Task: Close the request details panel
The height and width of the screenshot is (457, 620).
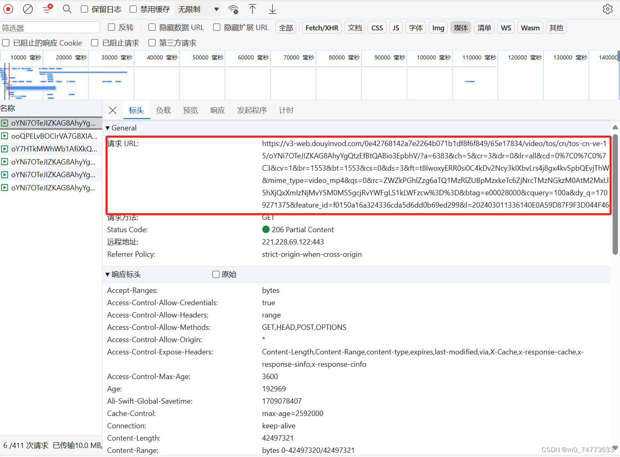Action: (x=113, y=110)
